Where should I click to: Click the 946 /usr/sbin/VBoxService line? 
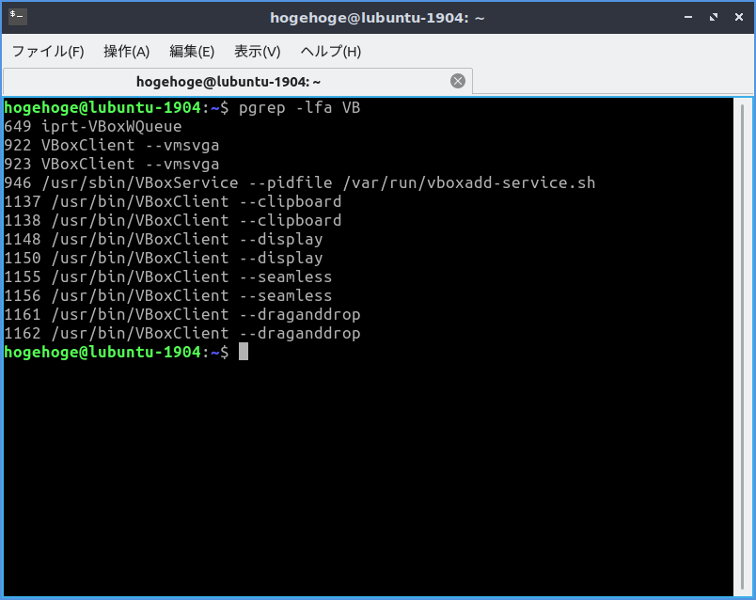(300, 182)
